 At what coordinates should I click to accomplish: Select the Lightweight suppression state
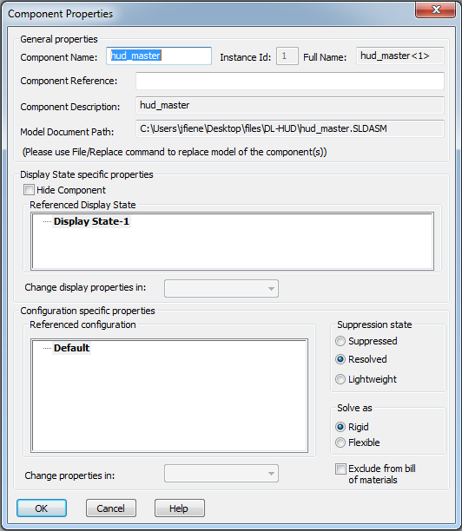click(x=340, y=379)
